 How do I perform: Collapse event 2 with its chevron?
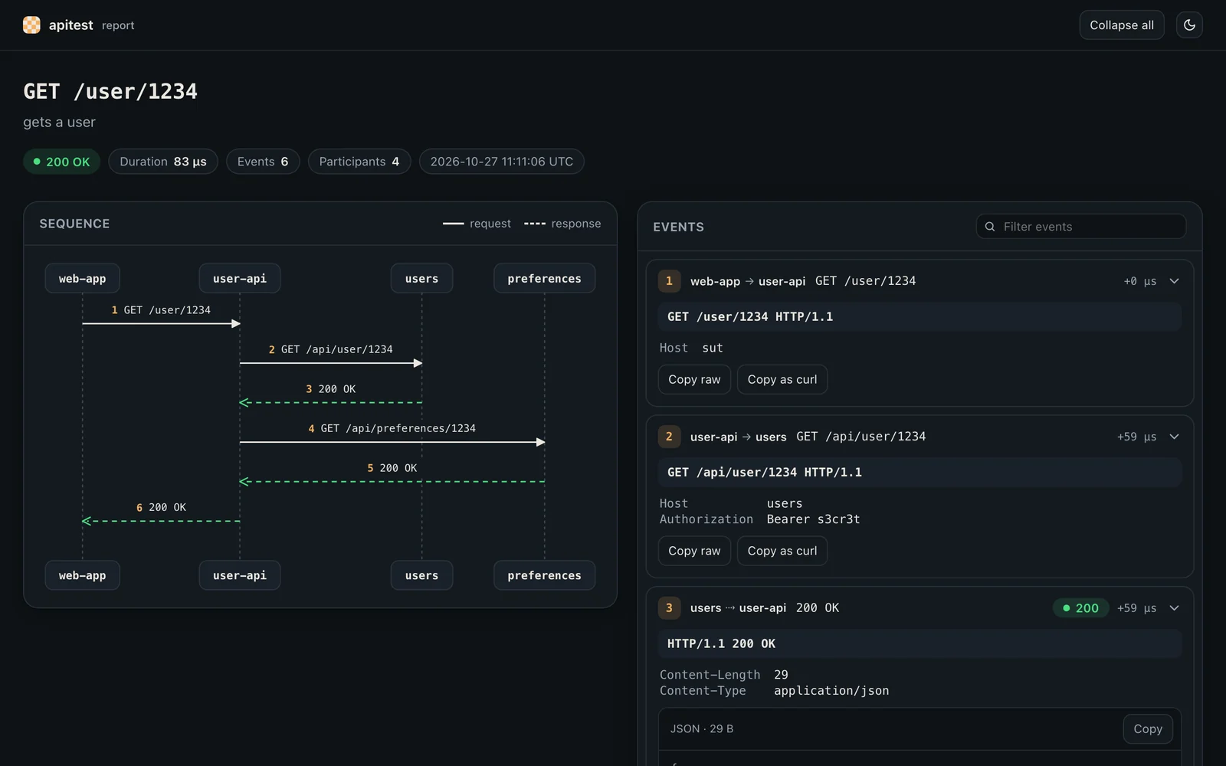click(1174, 437)
